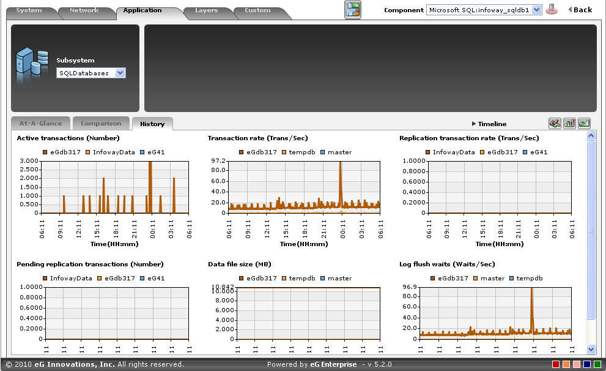Open the dashboard layout icon beside Component
606x371 pixels.
(352, 10)
